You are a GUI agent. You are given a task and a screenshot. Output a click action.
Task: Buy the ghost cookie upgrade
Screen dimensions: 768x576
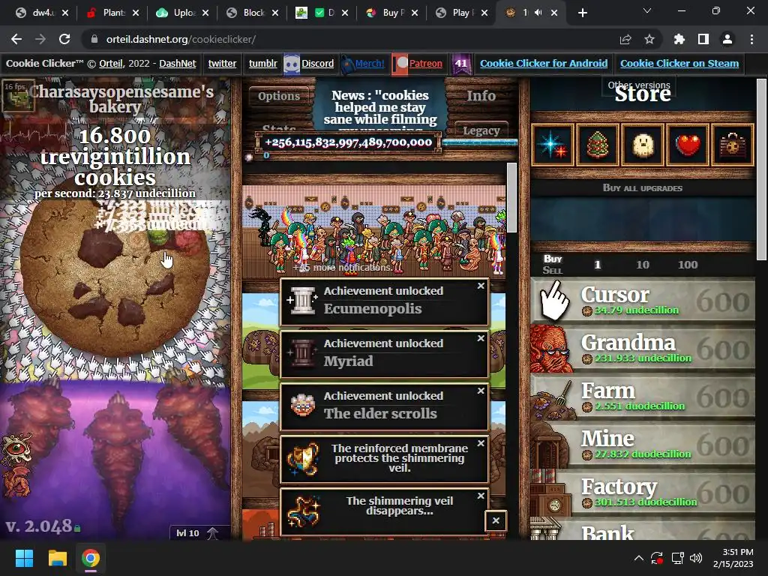point(643,145)
